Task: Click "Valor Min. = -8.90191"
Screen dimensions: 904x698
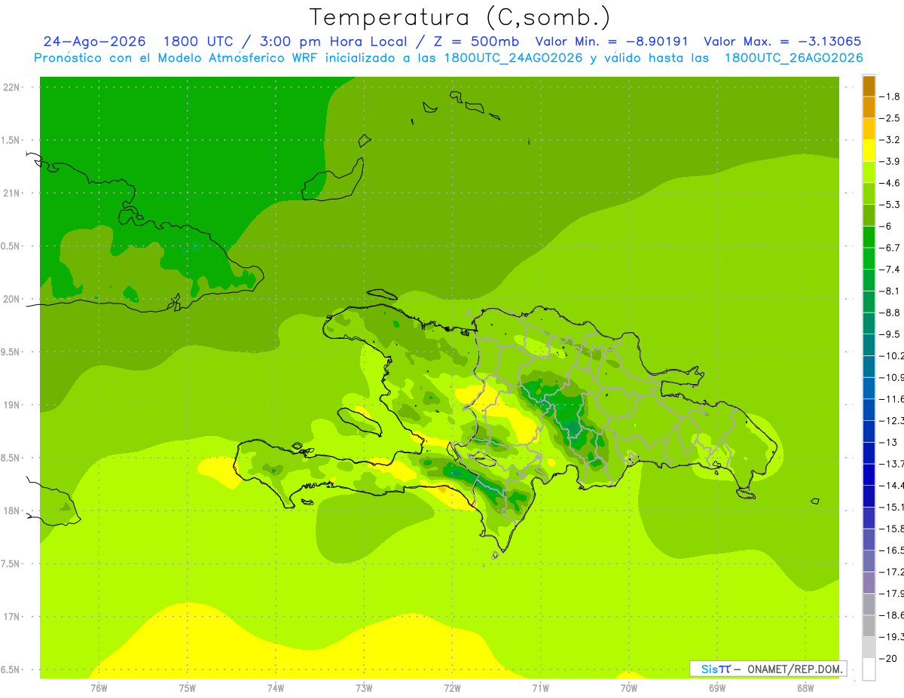Action: click(613, 41)
